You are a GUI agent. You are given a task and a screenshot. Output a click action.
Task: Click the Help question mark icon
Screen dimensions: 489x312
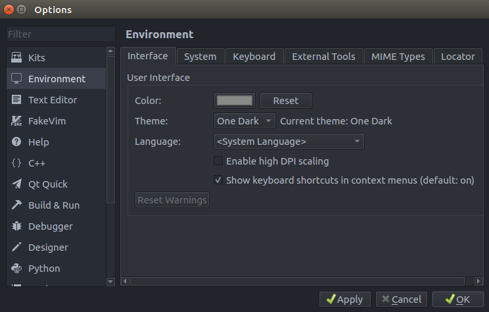pyautogui.click(x=16, y=142)
